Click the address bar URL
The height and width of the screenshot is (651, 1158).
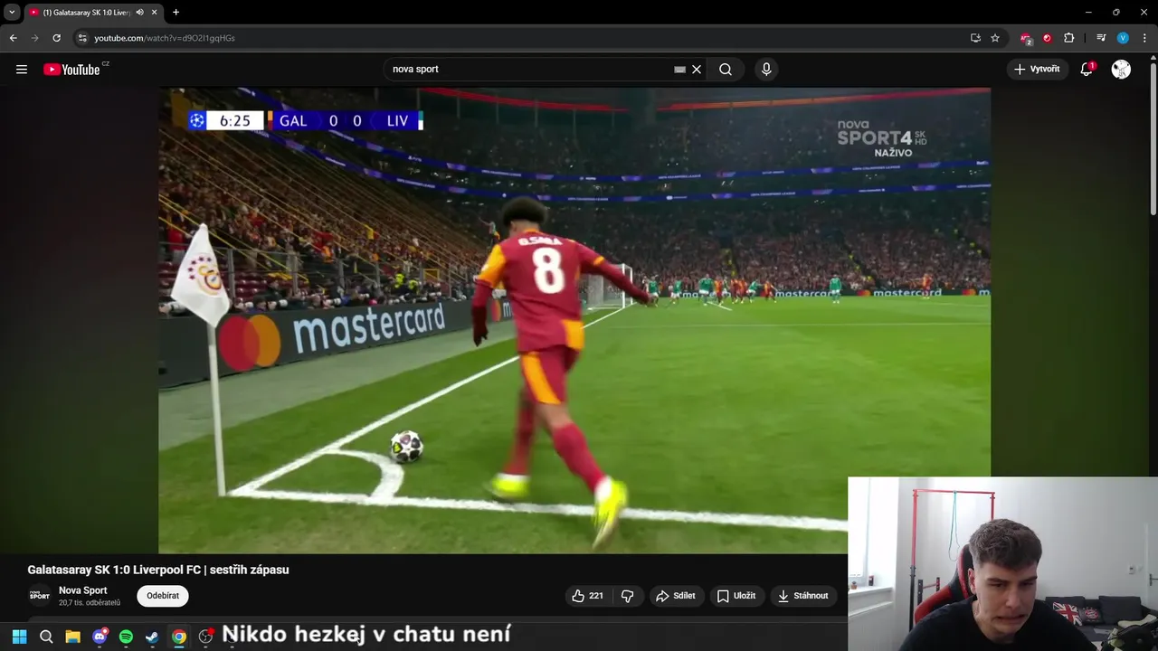165,38
